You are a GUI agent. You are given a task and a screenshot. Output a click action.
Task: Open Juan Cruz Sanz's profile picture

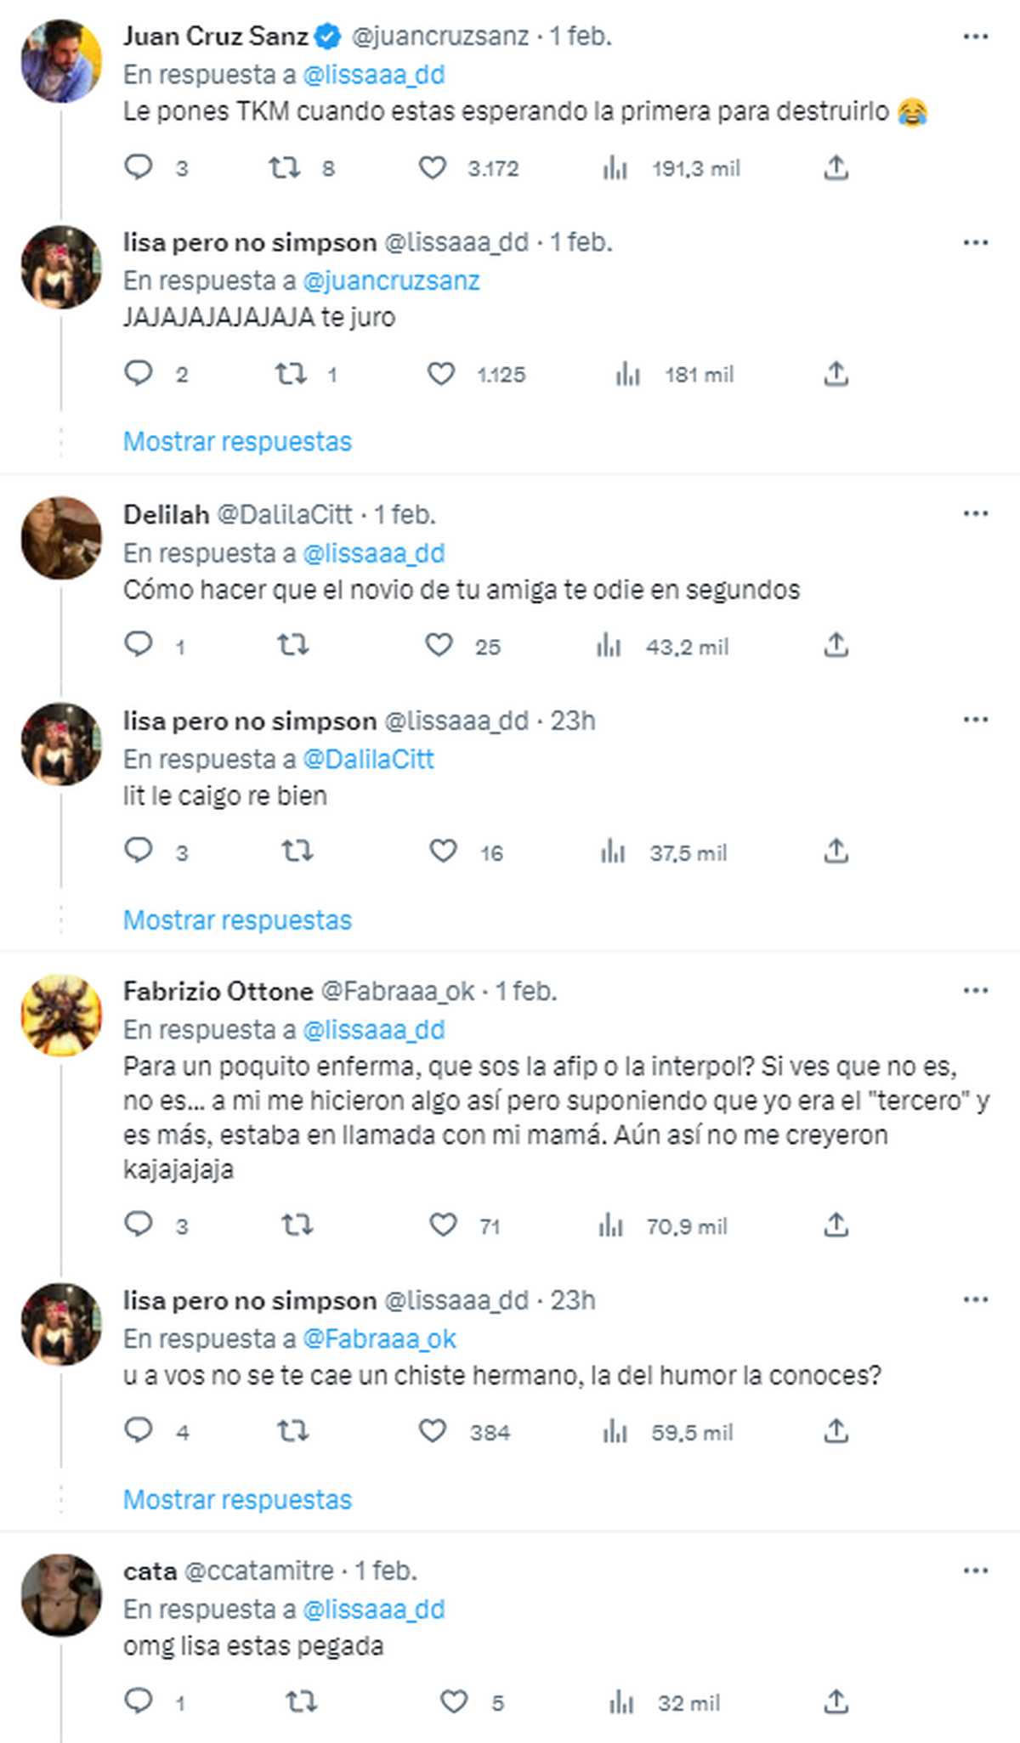[61, 61]
